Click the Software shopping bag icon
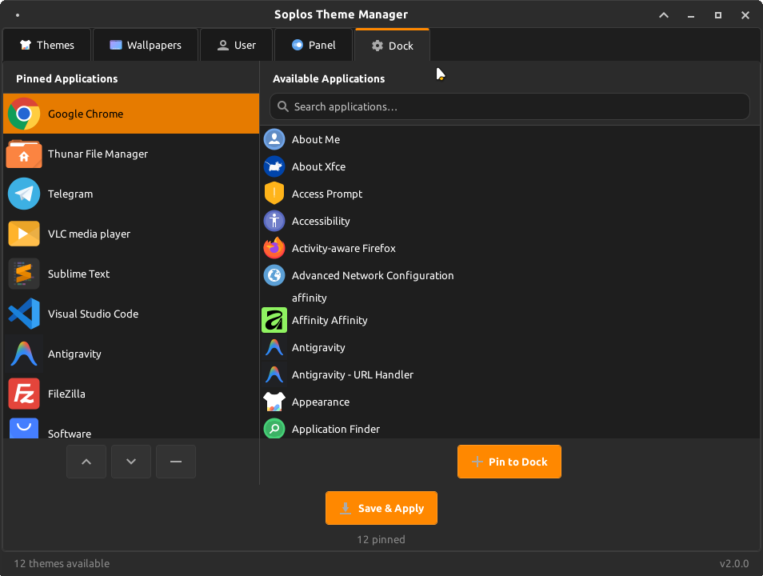This screenshot has height=576, width=763. point(24,429)
